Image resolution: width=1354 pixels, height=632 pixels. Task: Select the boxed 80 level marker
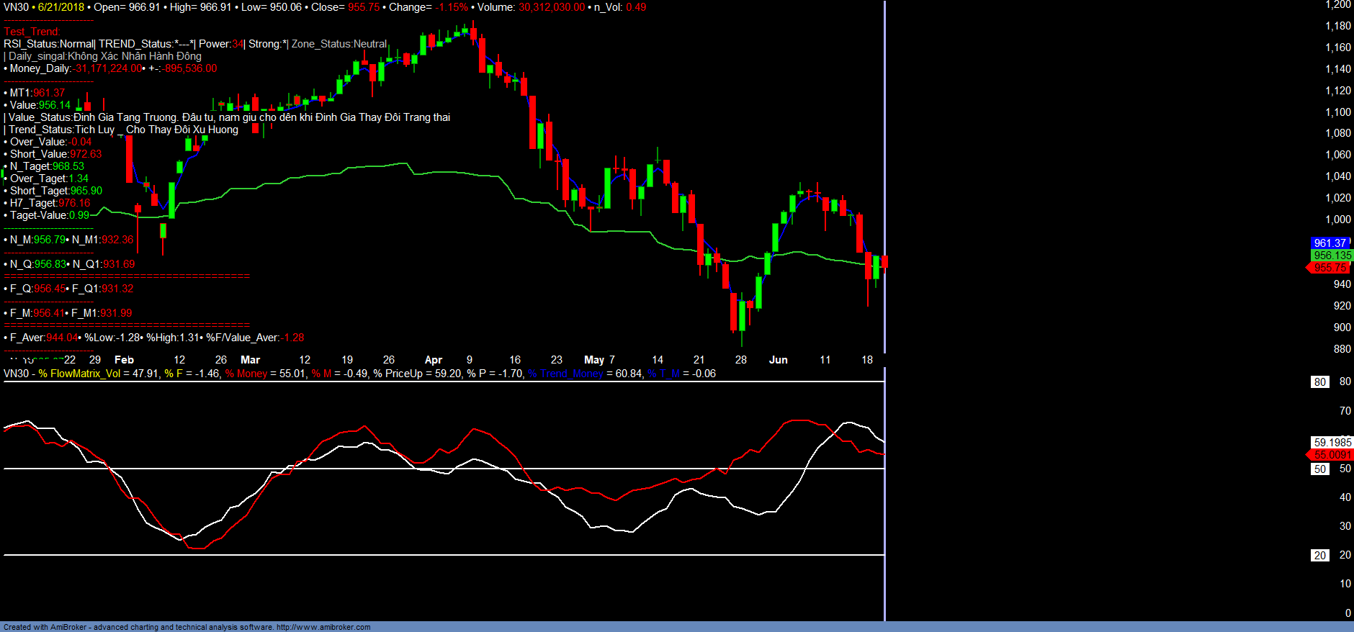pos(1319,382)
